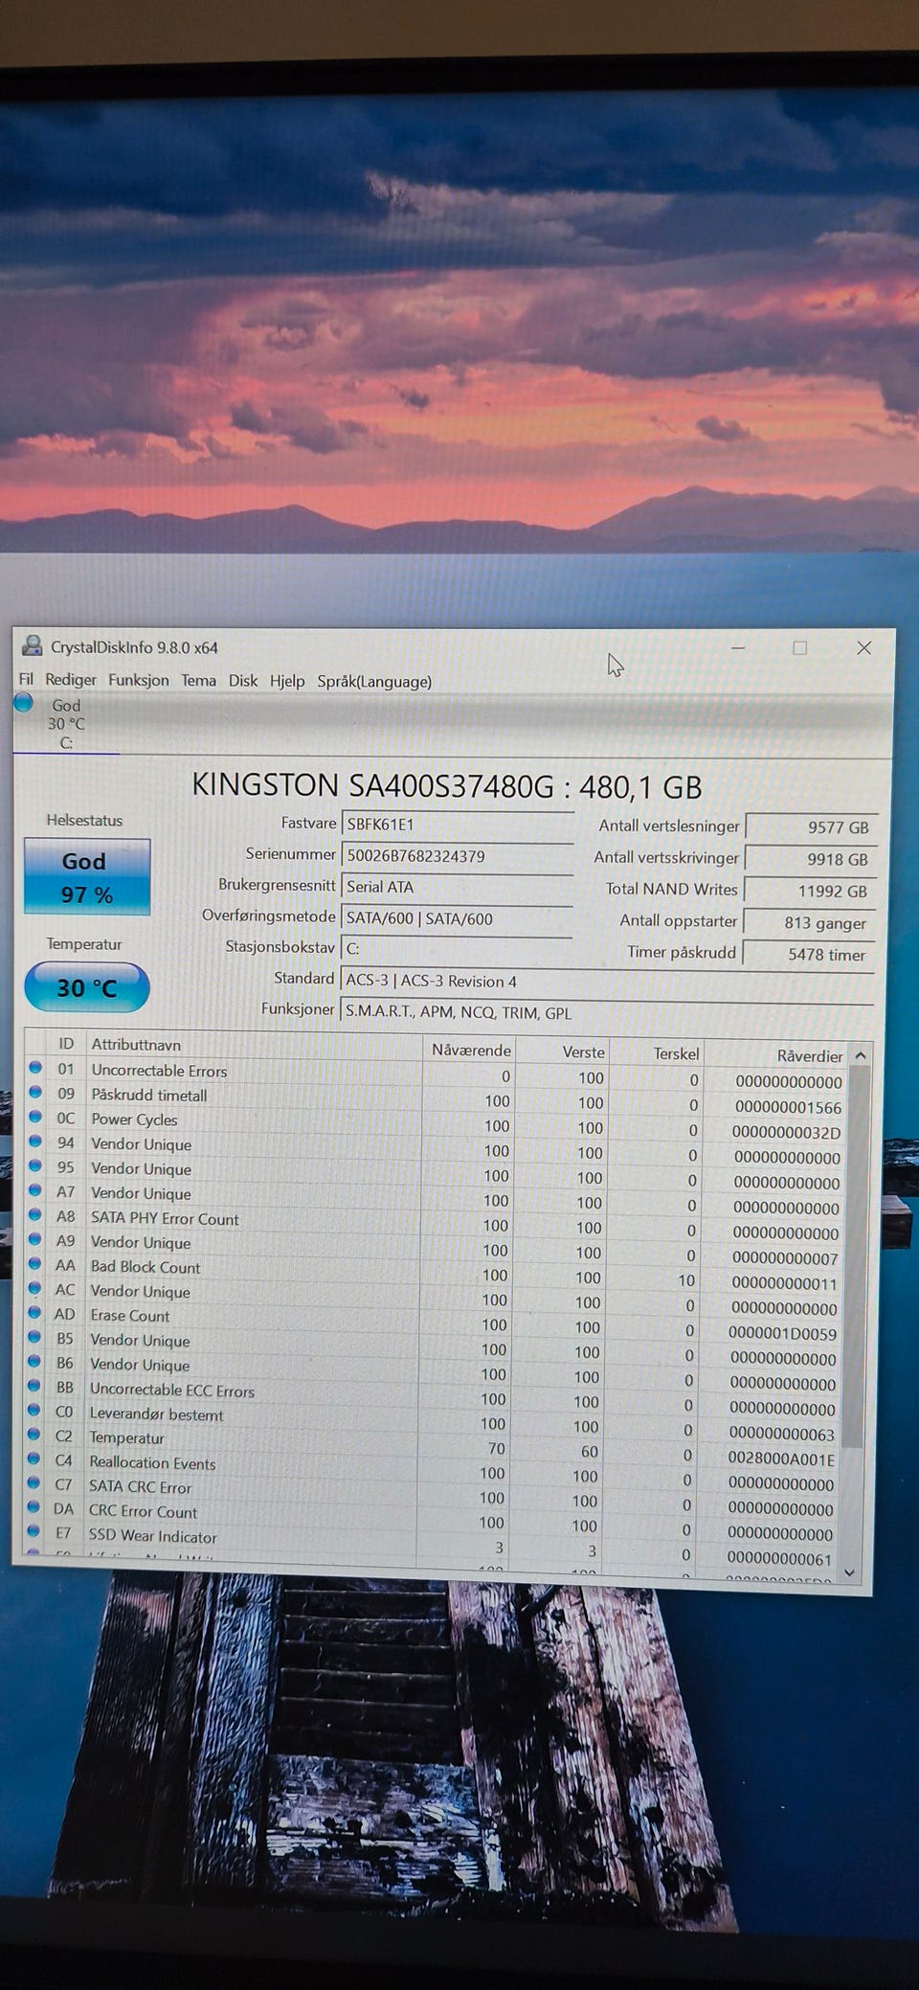
Task: Click raw value 000000001566
Action: [x=788, y=1107]
